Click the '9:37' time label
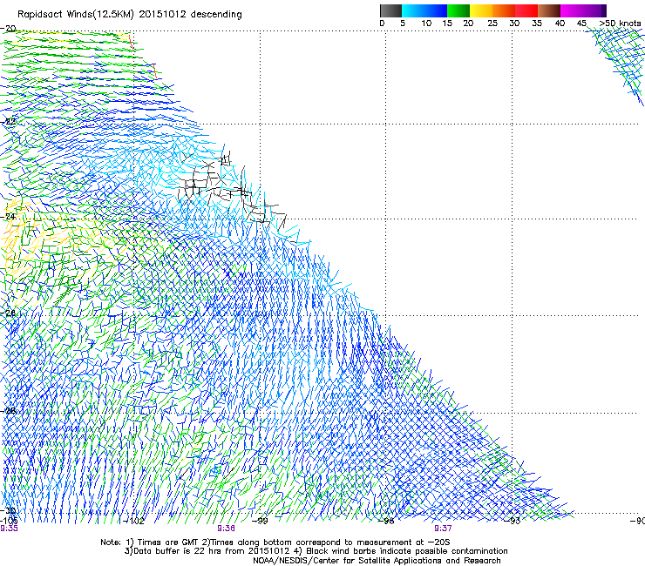Screen dimensions: 645x566 tap(443, 529)
